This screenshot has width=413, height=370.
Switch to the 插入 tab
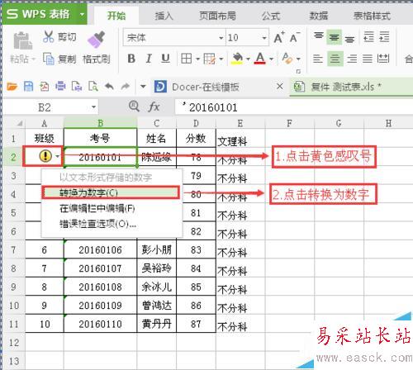[164, 16]
